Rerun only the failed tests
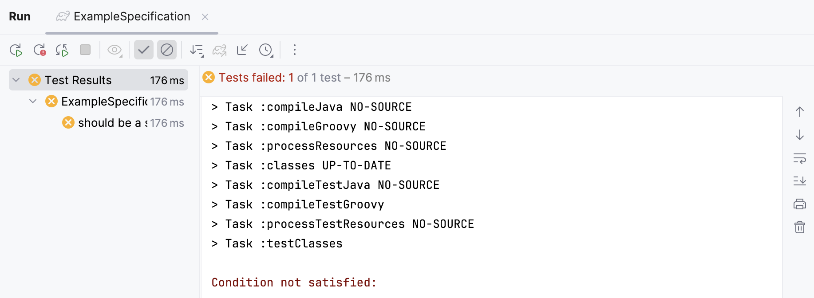 tap(40, 50)
